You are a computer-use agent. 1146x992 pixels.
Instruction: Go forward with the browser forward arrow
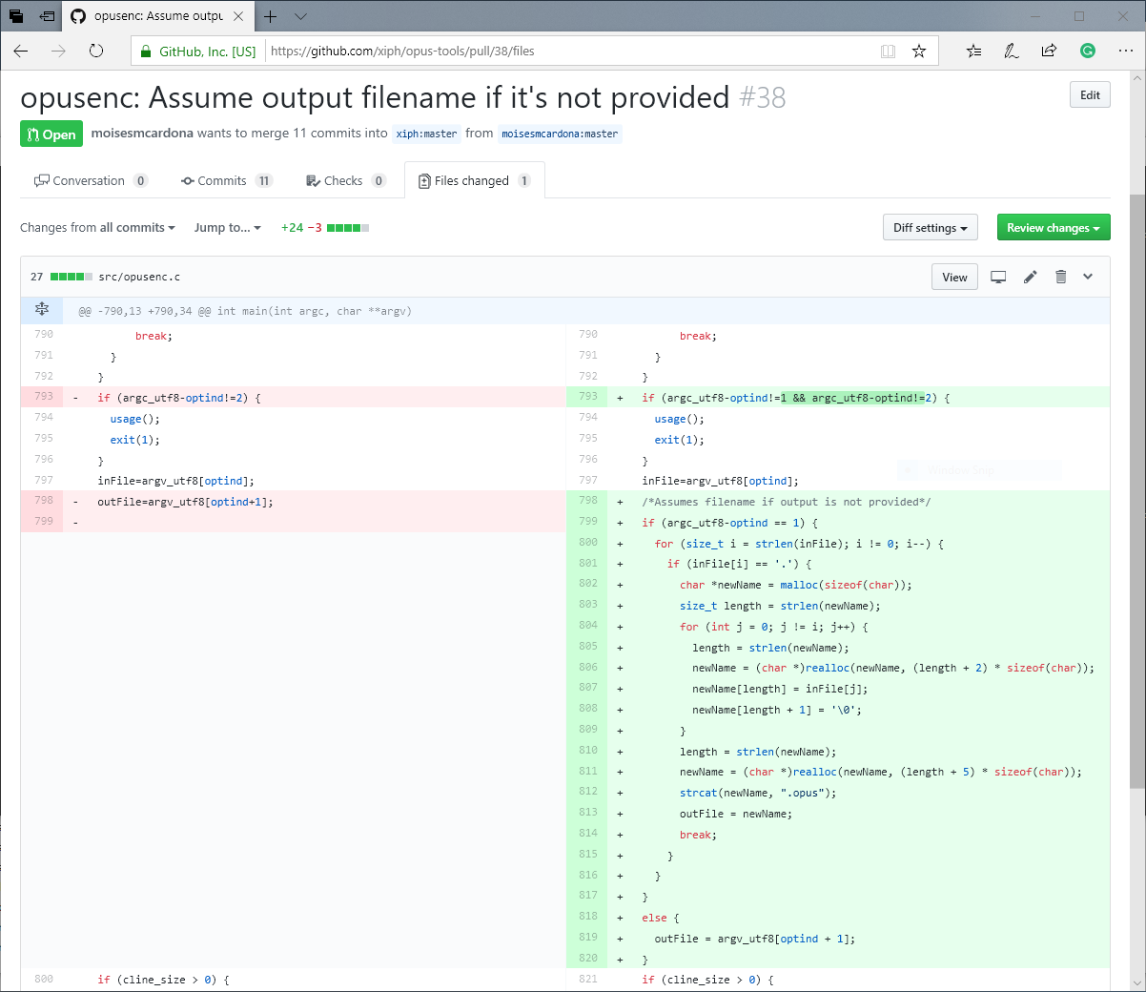tap(59, 51)
